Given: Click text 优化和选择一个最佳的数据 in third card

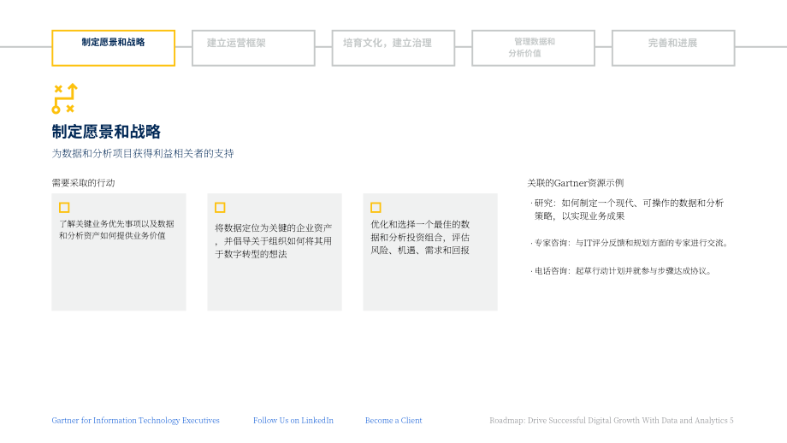Looking at the screenshot, I should (x=420, y=237).
